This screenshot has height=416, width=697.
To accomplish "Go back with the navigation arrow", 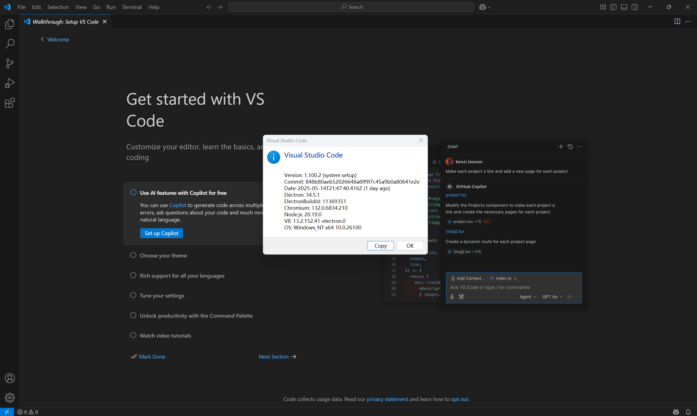I will tap(209, 7).
